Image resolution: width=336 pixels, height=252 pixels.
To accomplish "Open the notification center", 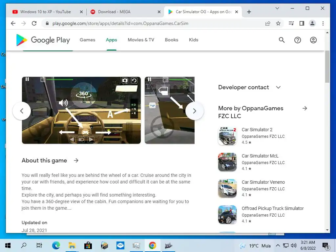I will (326, 246).
